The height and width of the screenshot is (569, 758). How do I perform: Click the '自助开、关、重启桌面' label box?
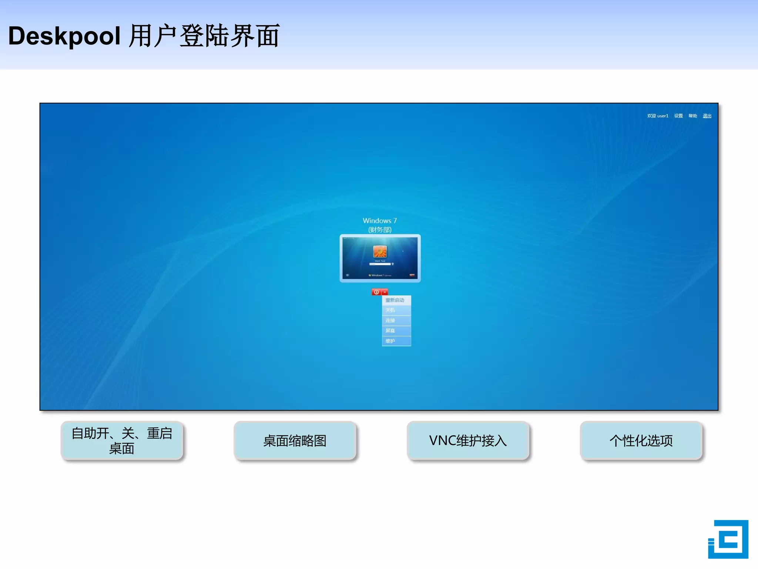pos(122,440)
